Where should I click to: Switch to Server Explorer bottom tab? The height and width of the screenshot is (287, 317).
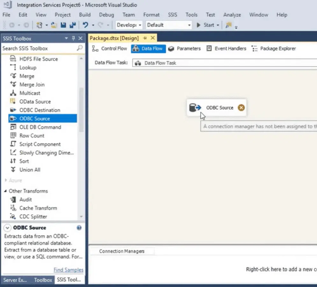click(15, 280)
